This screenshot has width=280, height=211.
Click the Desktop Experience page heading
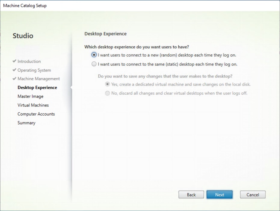pyautogui.click(x=106, y=34)
